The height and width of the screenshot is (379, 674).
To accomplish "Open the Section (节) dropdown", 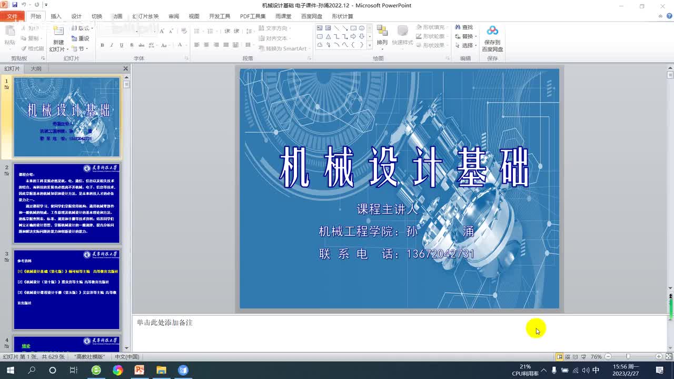I will coord(81,48).
